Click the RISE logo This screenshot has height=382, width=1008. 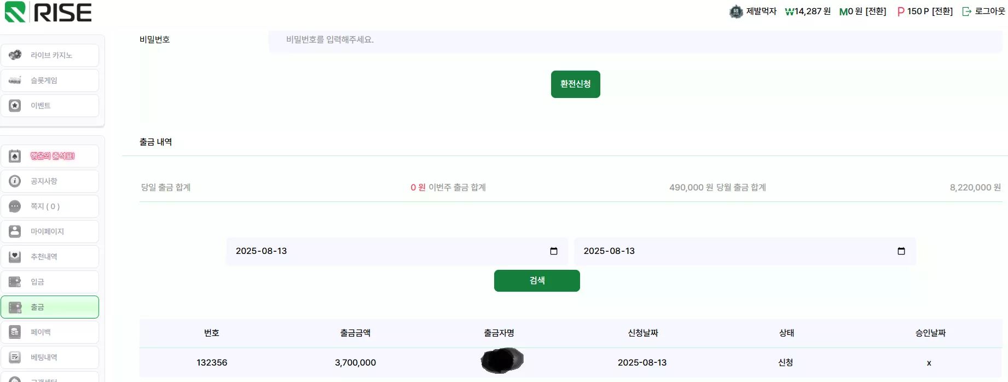pos(48,12)
